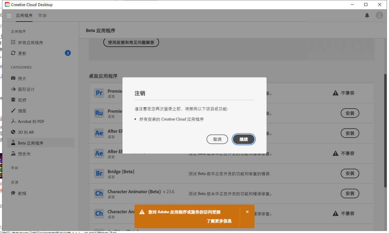Click the Creative Cloud logo in title bar
The width and height of the screenshot is (389, 233).
pyautogui.click(x=7, y=4)
